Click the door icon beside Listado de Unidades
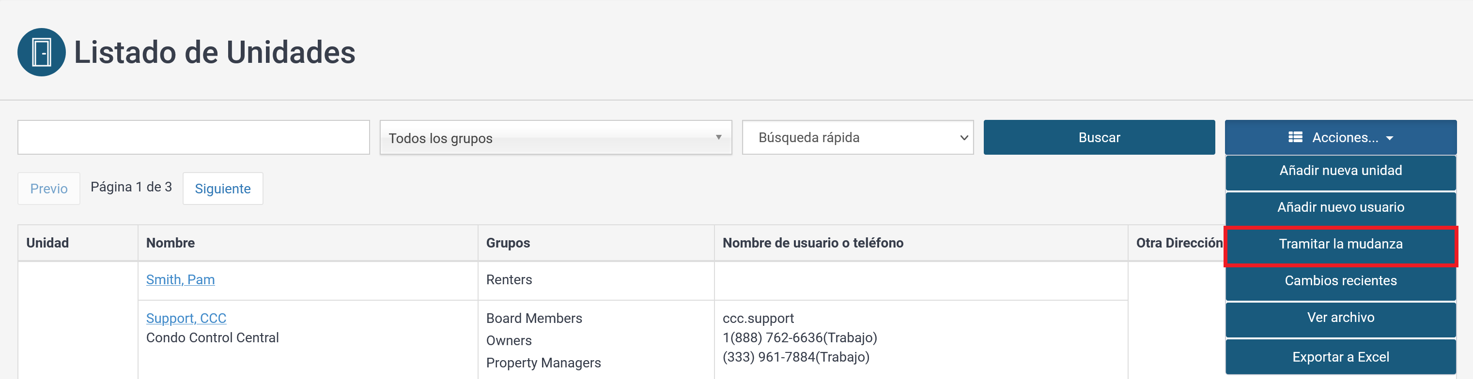The height and width of the screenshot is (379, 1473). (x=41, y=52)
